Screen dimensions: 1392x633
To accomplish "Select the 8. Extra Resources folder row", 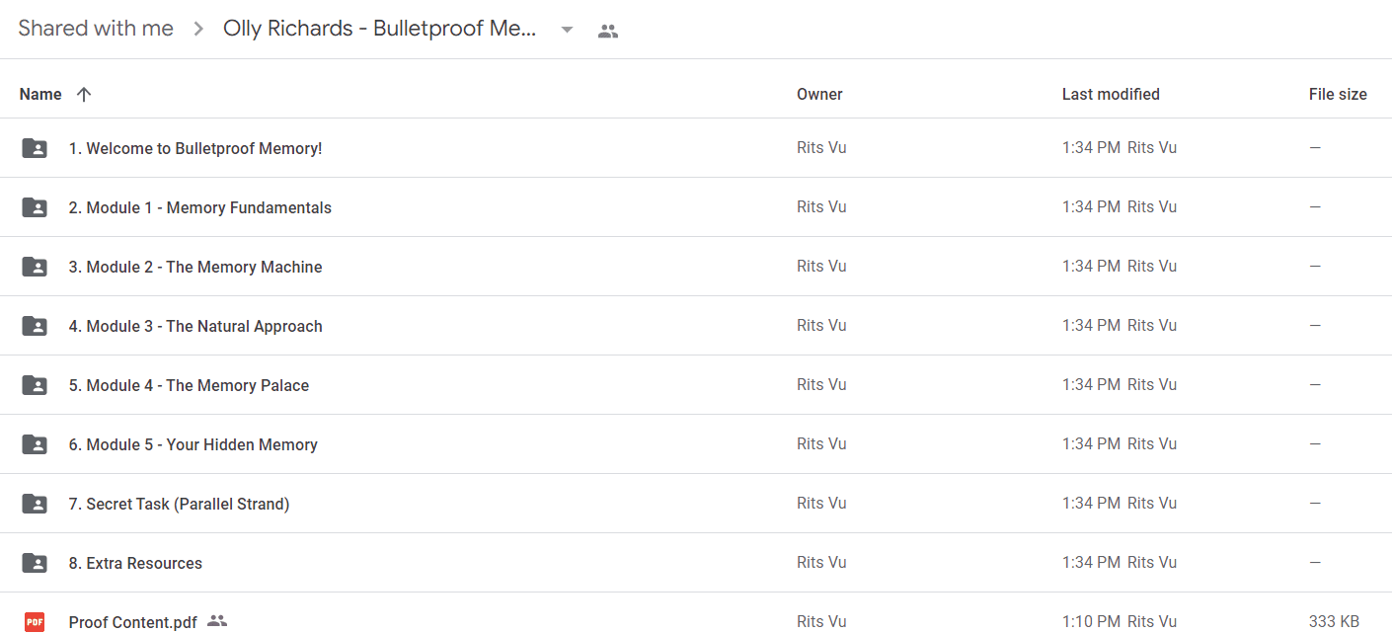I will coord(696,563).
